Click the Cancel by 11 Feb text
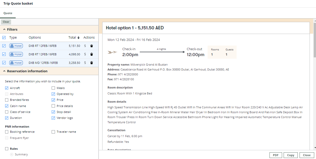The width and height of the screenshot is (316, 159). point(125,136)
